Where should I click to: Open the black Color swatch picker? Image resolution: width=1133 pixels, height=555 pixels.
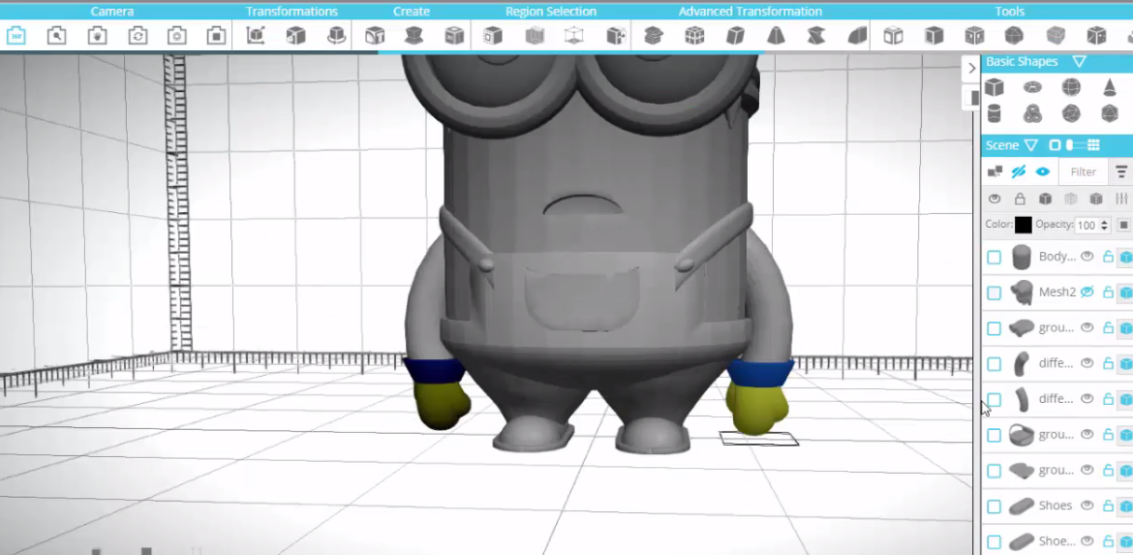(x=1024, y=225)
